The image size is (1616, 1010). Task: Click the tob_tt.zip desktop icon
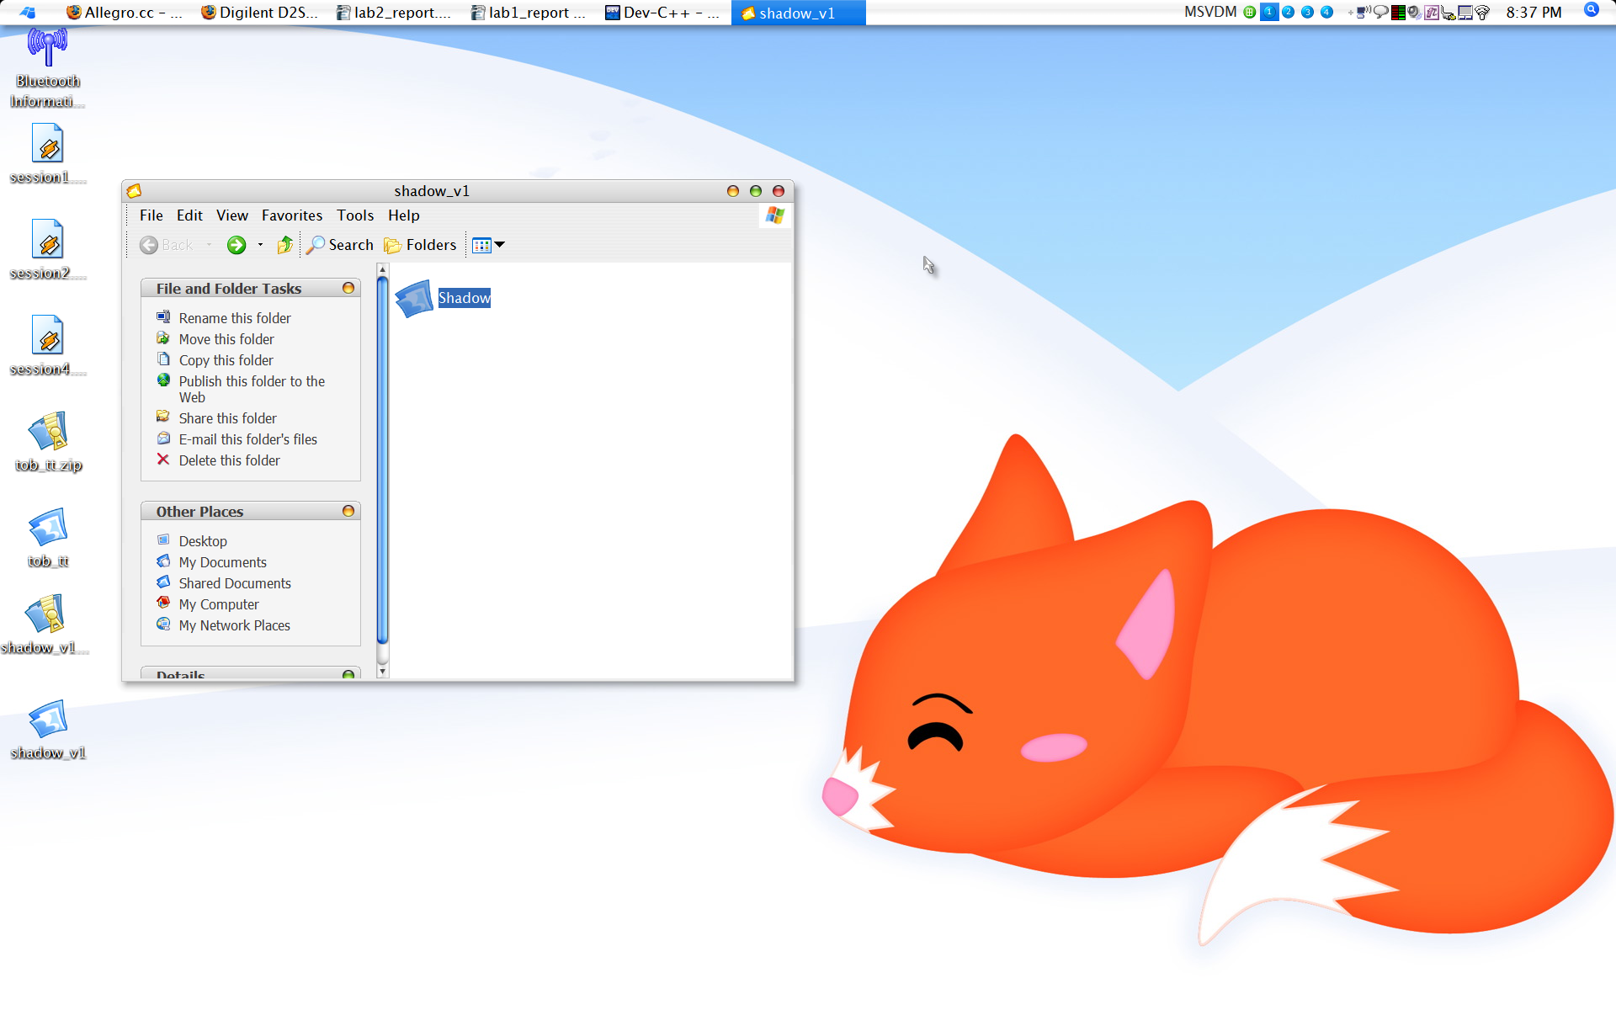coord(48,433)
